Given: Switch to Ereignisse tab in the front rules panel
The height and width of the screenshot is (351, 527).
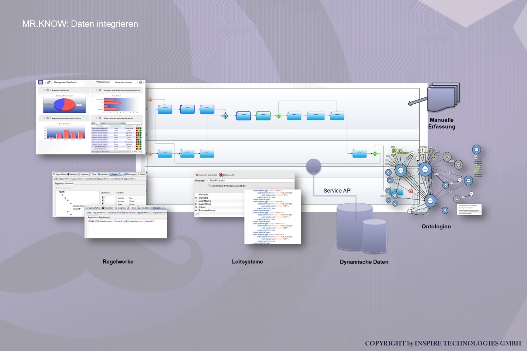Looking at the screenshot, I should pyautogui.click(x=121, y=208).
